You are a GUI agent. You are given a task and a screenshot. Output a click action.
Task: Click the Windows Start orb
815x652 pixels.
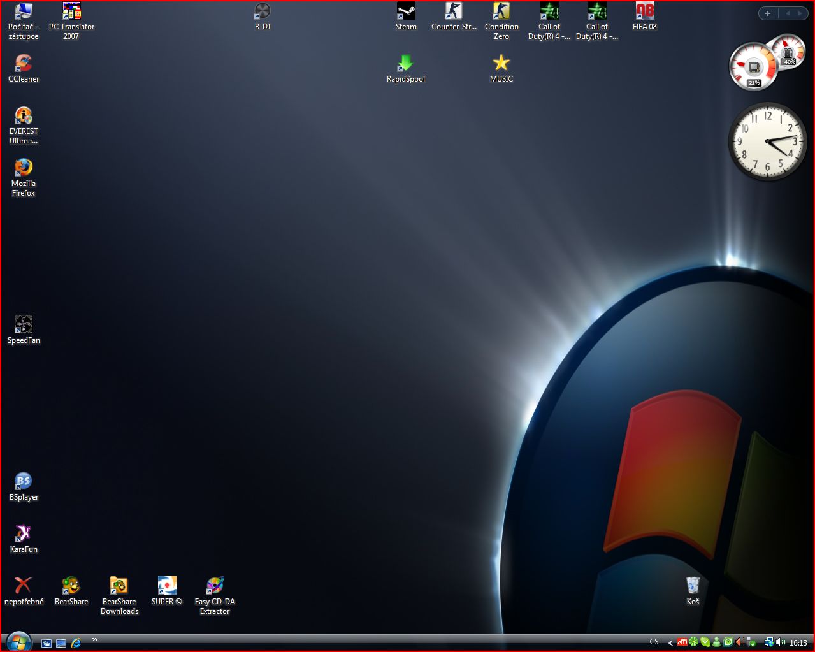pos(18,642)
